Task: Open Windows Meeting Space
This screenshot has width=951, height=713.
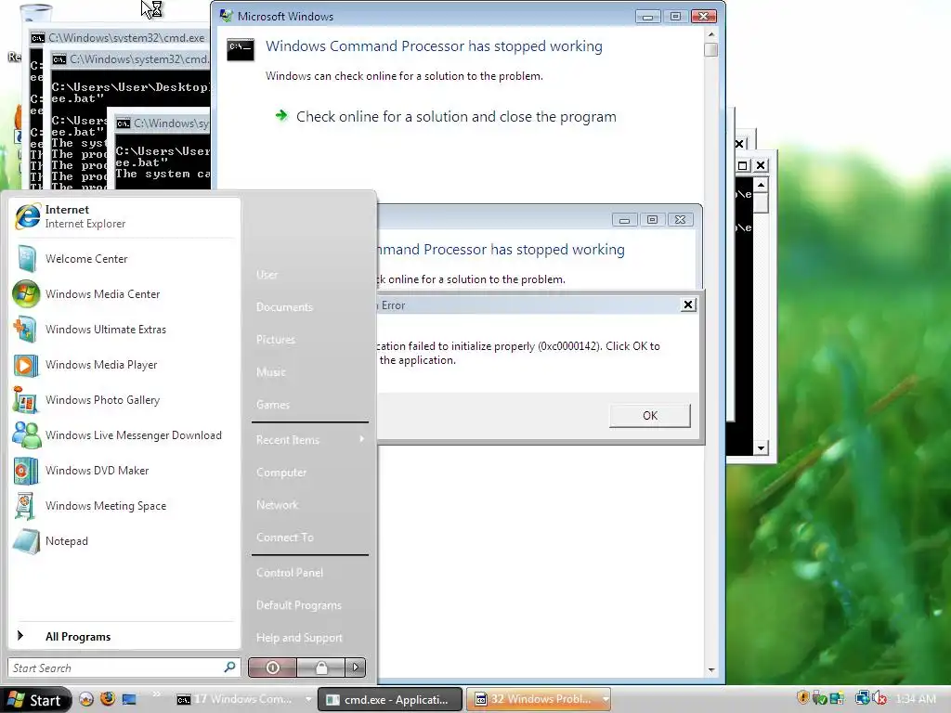Action: coord(124,506)
